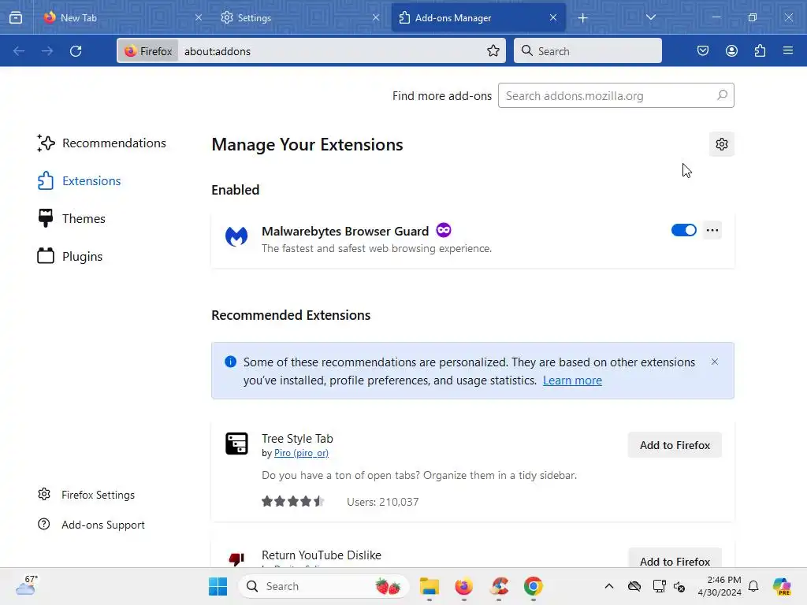Click the Firefox identity badge in address bar
Image resolution: width=807 pixels, height=605 pixels.
[148, 51]
